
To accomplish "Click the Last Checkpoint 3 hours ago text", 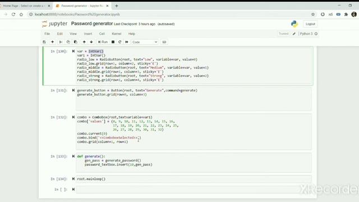I will pos(135,24).
